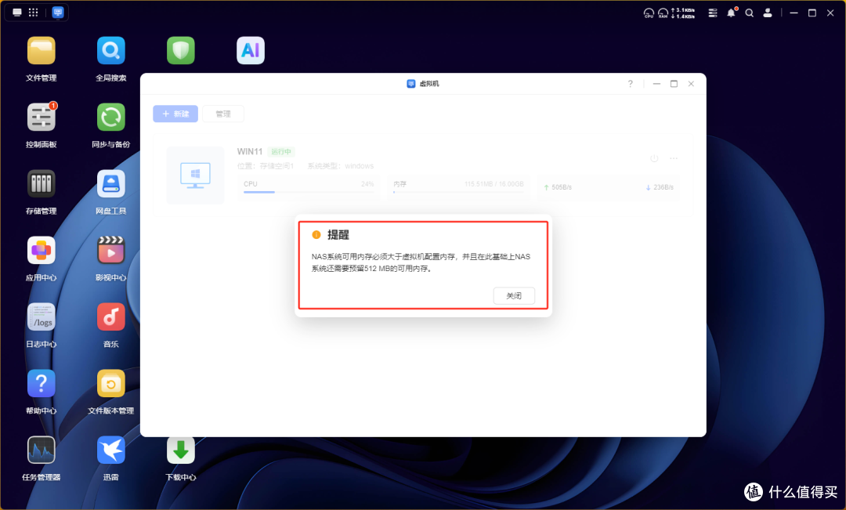Open the AI desktop app icon
Image resolution: width=846 pixels, height=510 pixels.
tap(251, 51)
